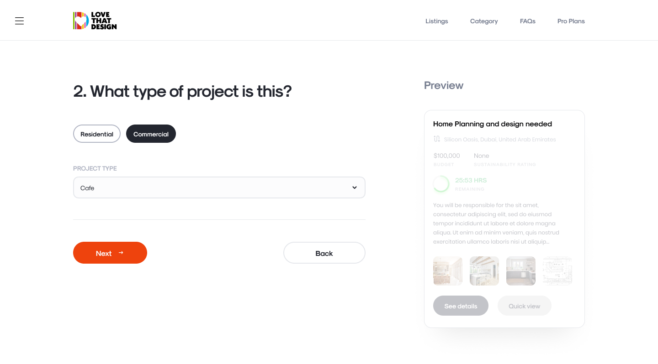Click the circular time remaining indicator
The width and height of the screenshot is (658, 364).
coord(441,184)
